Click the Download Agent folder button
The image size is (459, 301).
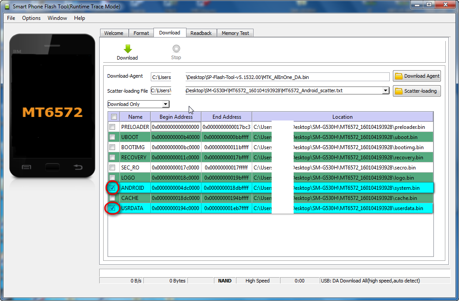point(417,76)
